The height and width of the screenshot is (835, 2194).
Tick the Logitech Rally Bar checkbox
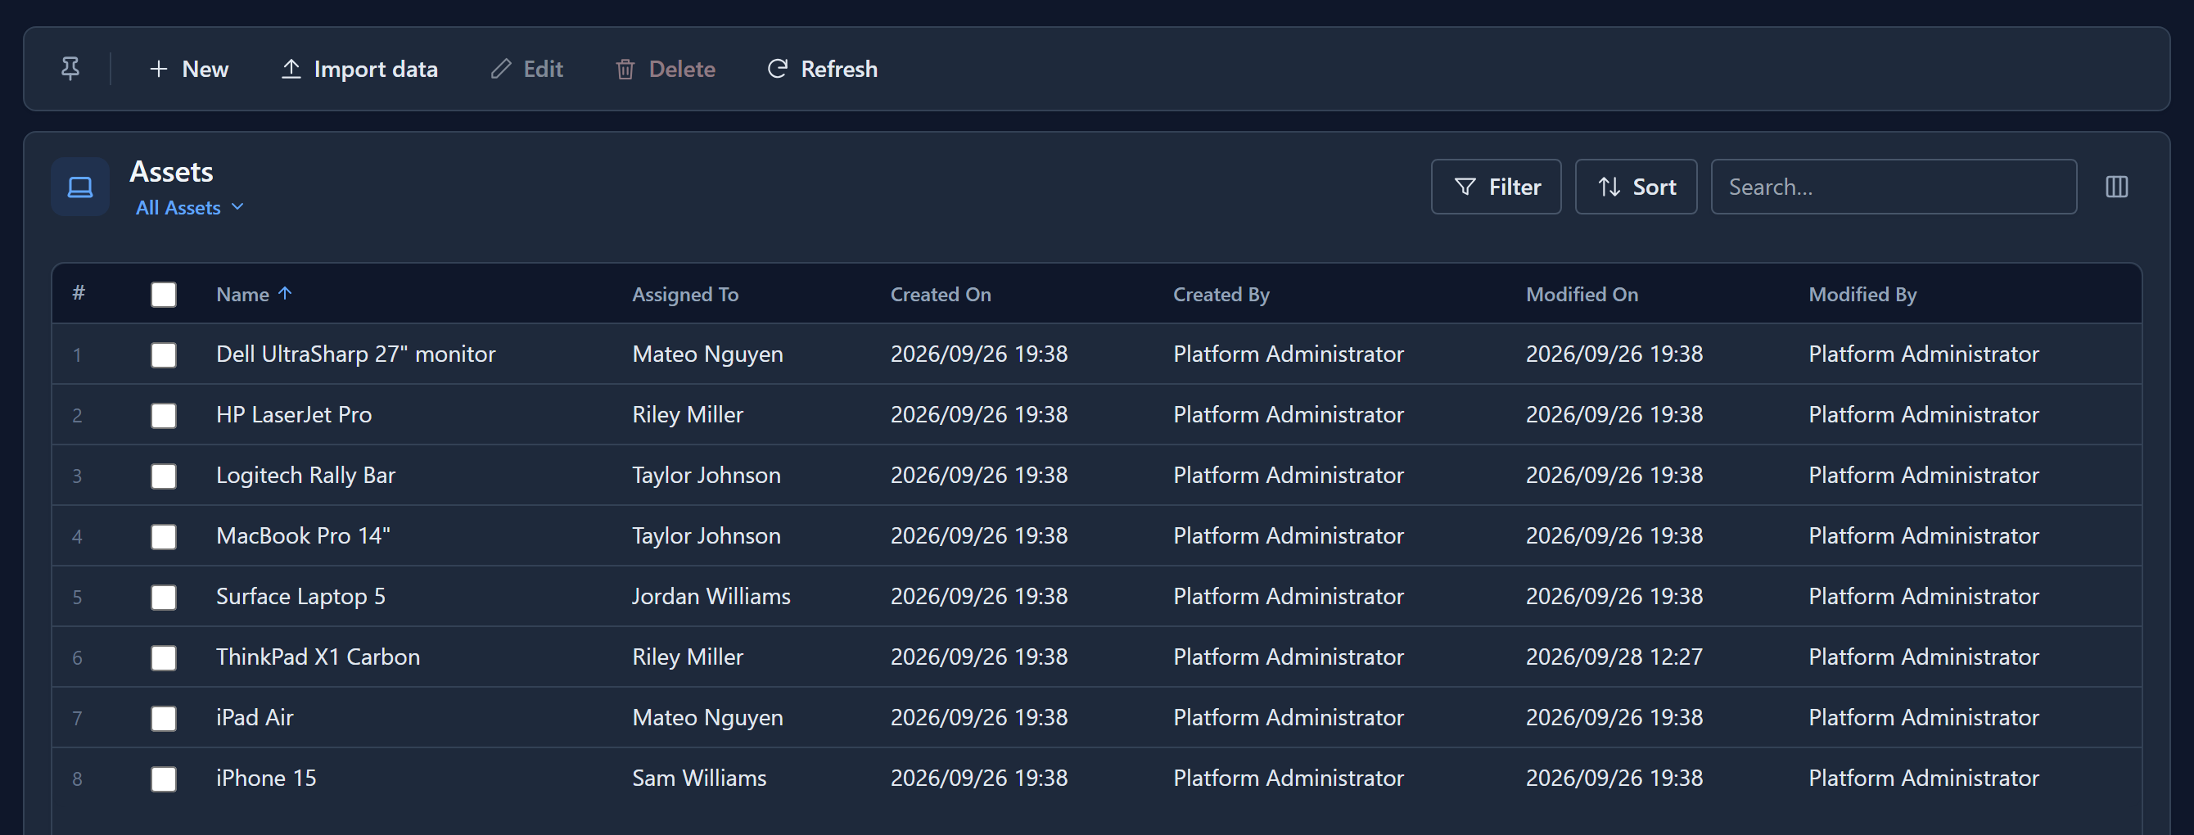164,476
